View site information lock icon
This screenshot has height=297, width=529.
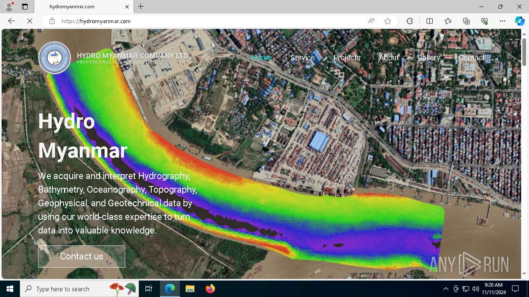[x=52, y=21]
